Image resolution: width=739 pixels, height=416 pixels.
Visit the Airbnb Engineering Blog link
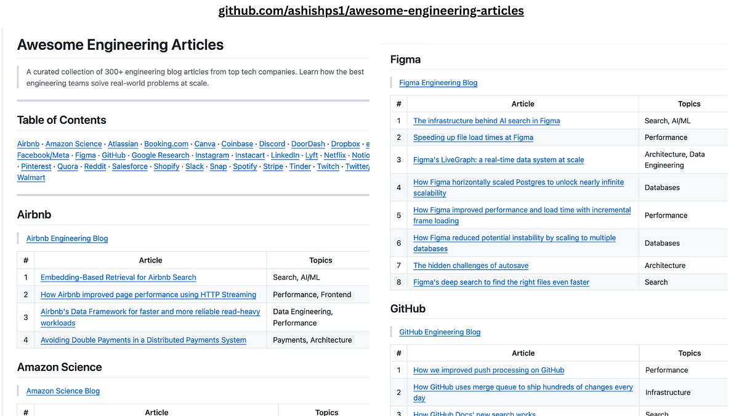(x=67, y=239)
